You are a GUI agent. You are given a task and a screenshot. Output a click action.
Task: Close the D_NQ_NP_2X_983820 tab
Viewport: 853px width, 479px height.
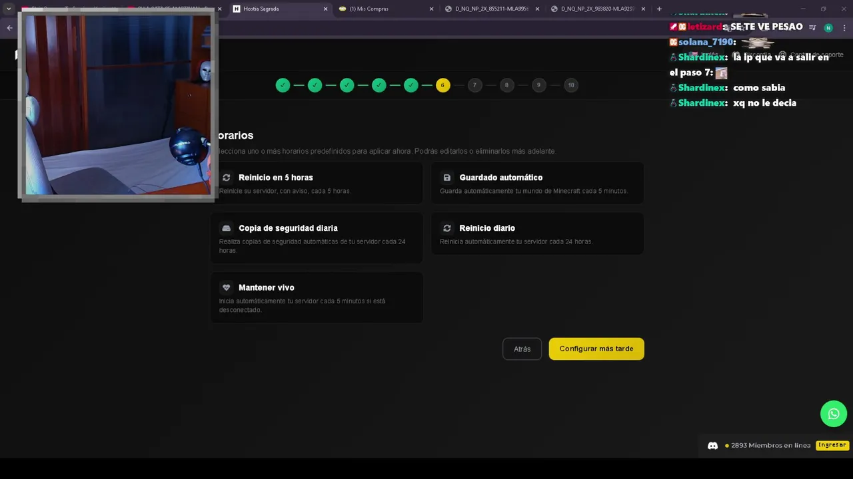(643, 9)
